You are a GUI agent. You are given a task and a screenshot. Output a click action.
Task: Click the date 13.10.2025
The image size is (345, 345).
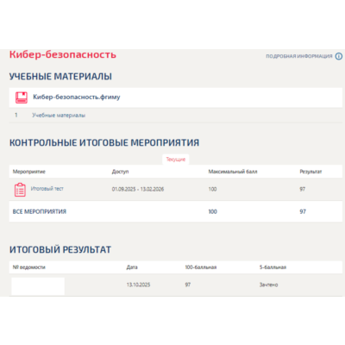138,285
